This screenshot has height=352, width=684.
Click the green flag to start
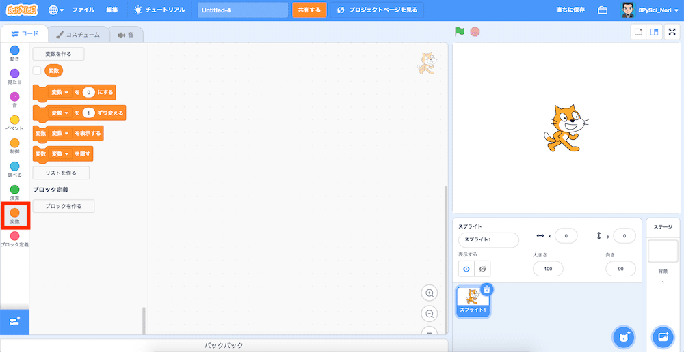(460, 32)
